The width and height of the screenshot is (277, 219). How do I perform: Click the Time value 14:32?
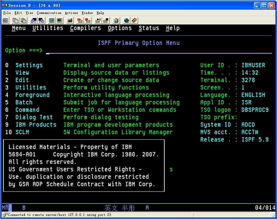[x=250, y=73]
